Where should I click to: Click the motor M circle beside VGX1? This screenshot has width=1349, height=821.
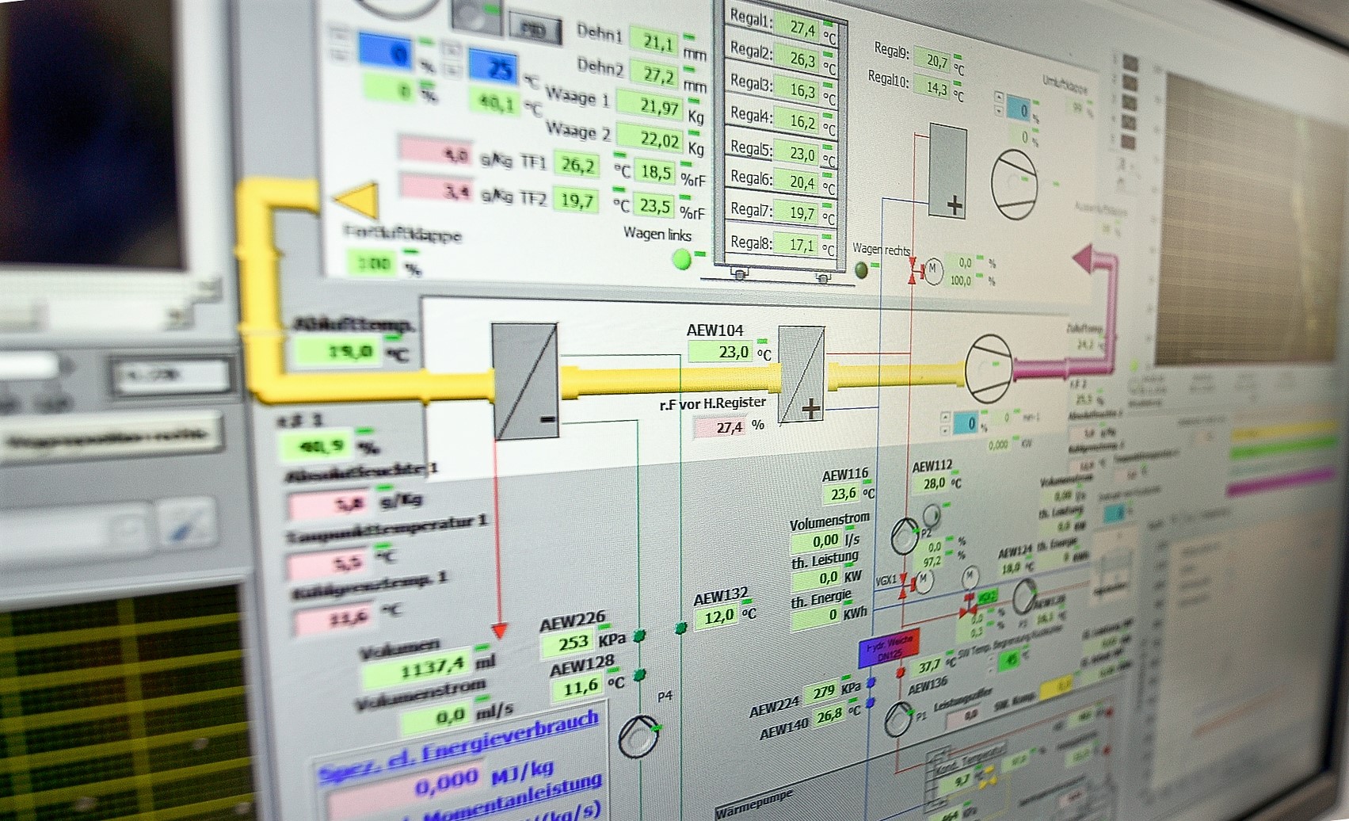pos(924,580)
